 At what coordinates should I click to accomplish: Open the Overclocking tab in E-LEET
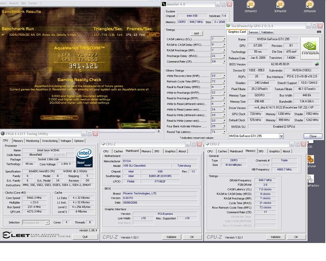click(50, 141)
